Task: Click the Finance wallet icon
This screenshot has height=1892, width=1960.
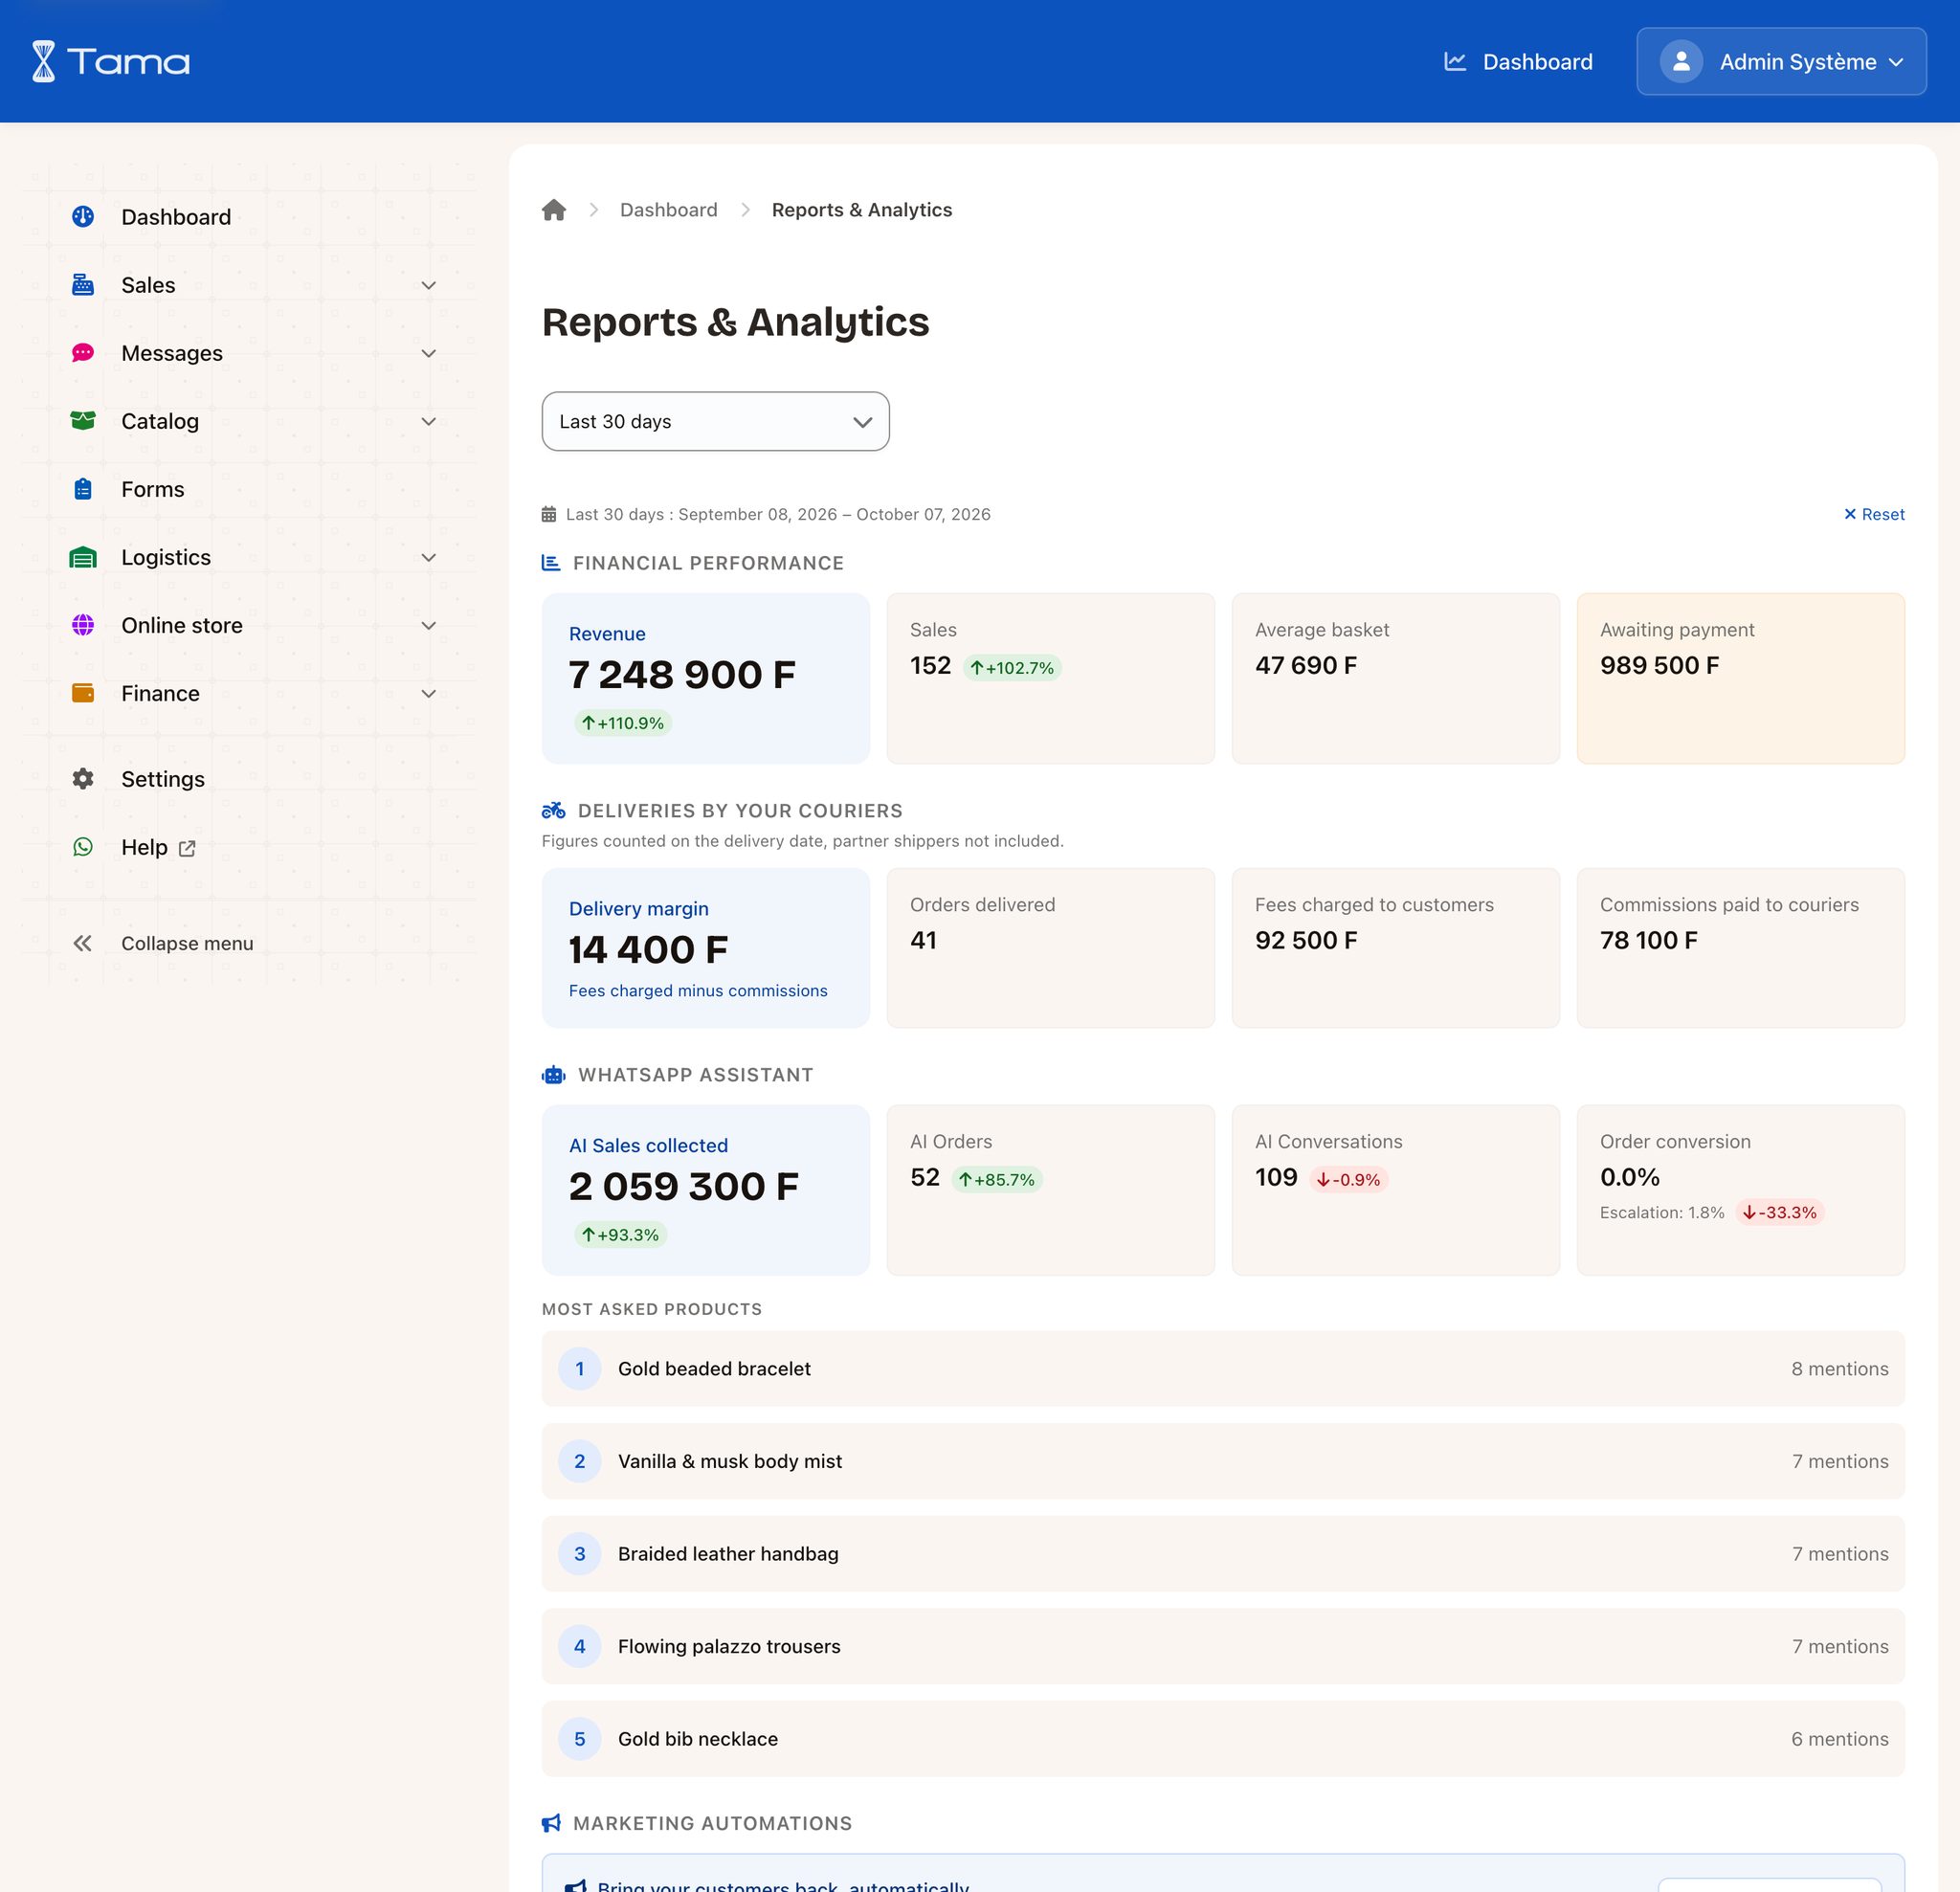Action: point(83,692)
